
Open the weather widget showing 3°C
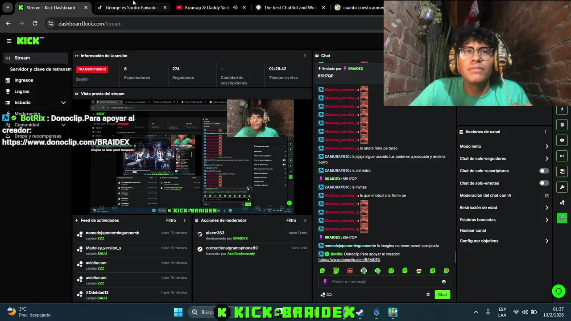tap(29, 312)
